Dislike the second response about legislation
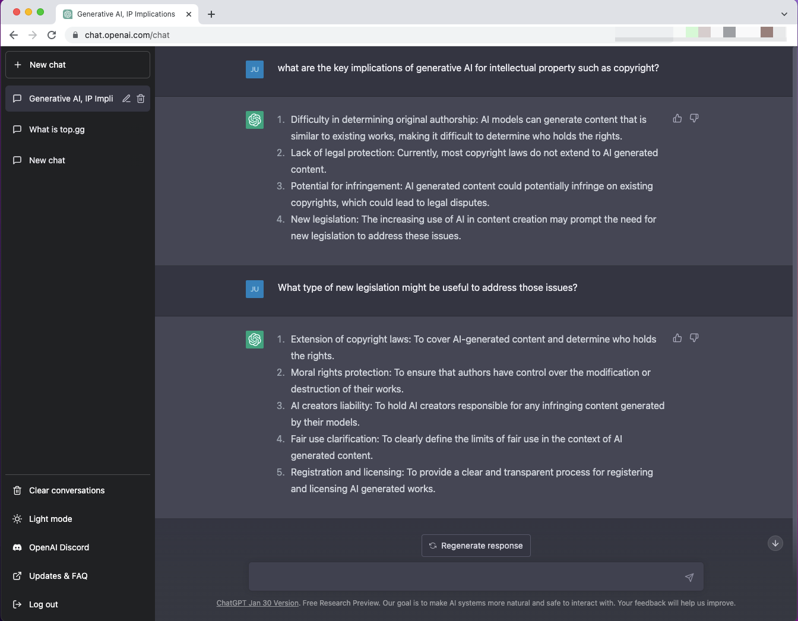This screenshot has width=798, height=621. click(x=693, y=338)
